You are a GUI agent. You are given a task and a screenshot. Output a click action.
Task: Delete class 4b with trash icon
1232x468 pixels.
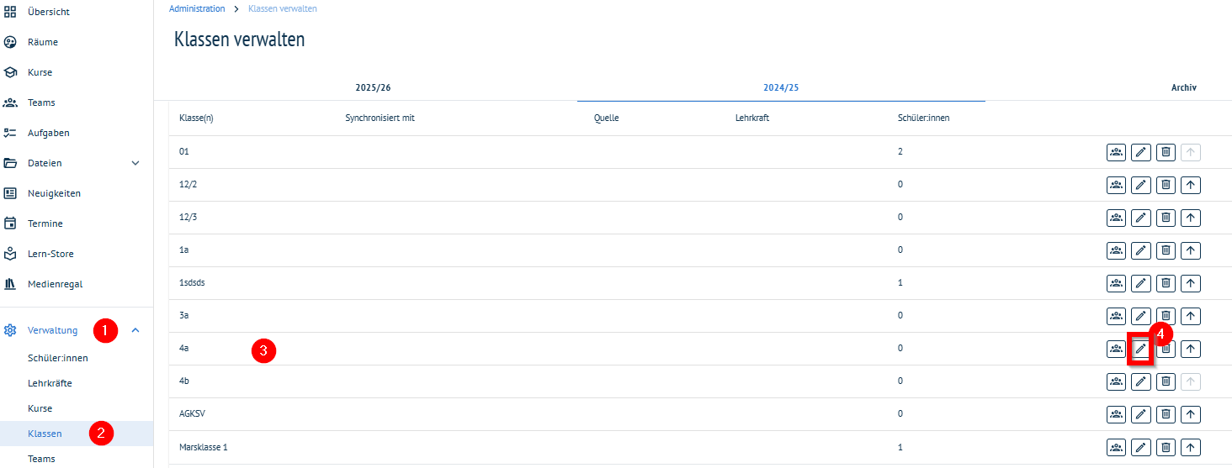pos(1166,381)
